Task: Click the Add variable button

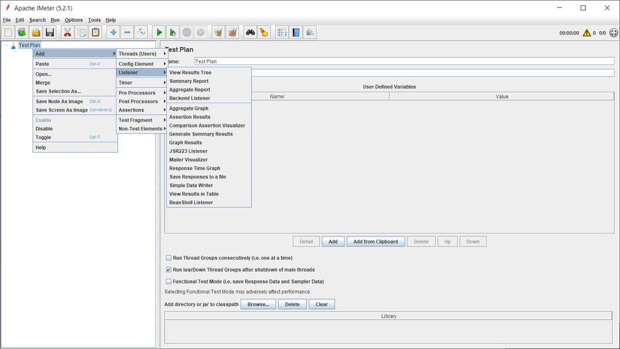Action: tap(333, 242)
